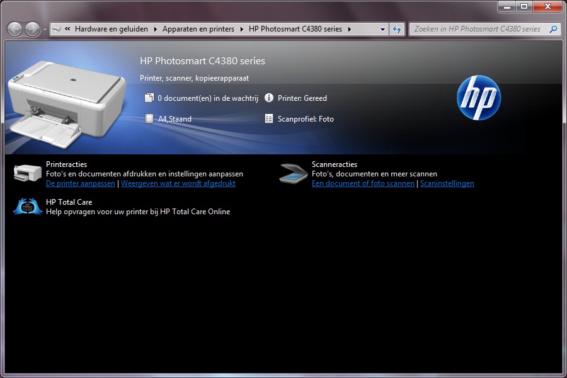This screenshot has height=378, width=567.
Task: Open '0 document(en) in de wachtrij' status
Action: (x=208, y=98)
